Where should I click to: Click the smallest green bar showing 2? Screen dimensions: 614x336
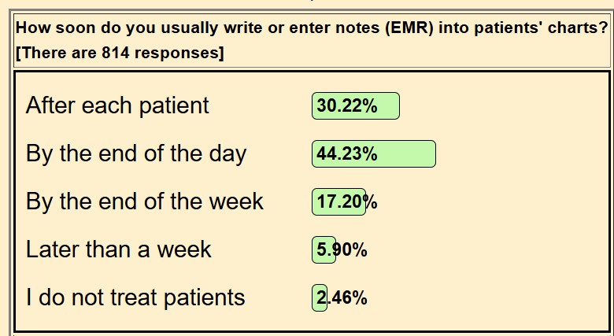[x=320, y=297]
